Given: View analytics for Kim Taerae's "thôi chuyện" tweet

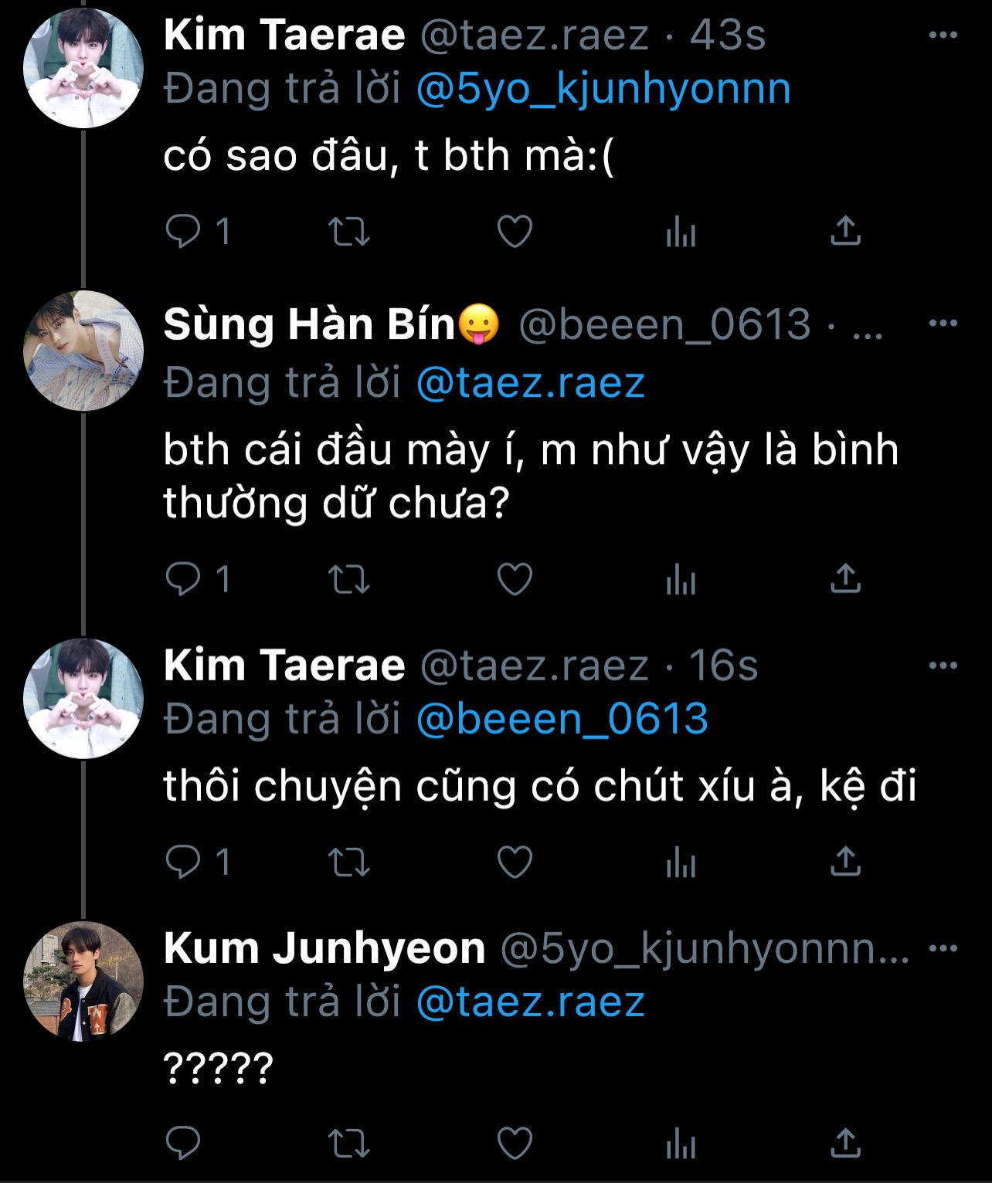Looking at the screenshot, I should click(681, 862).
